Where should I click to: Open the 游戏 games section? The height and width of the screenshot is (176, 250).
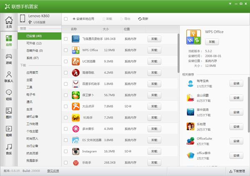(x=9, y=59)
